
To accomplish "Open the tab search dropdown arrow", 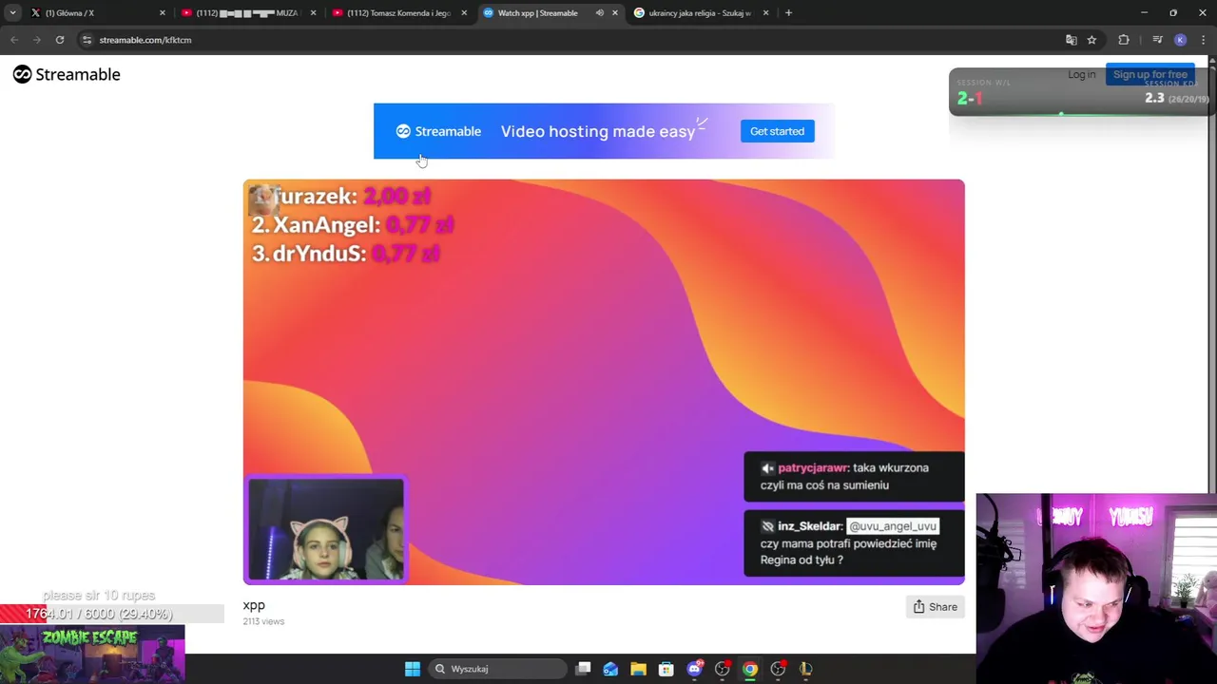I will tap(12, 13).
